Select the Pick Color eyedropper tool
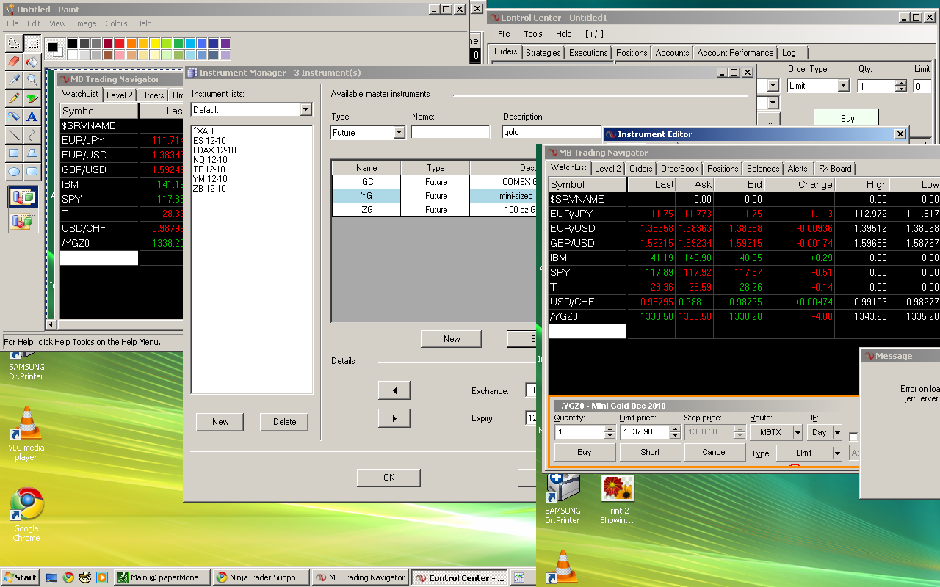This screenshot has width=940, height=587. (13, 80)
